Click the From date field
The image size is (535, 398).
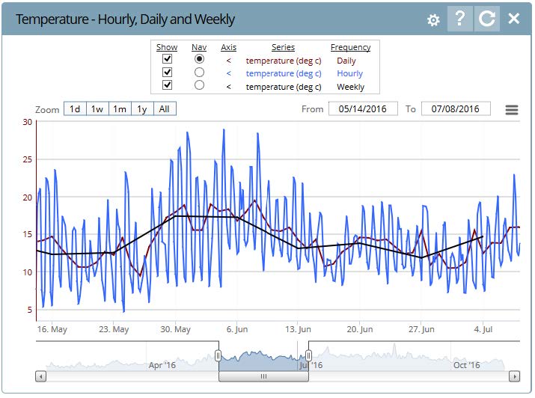click(x=363, y=109)
